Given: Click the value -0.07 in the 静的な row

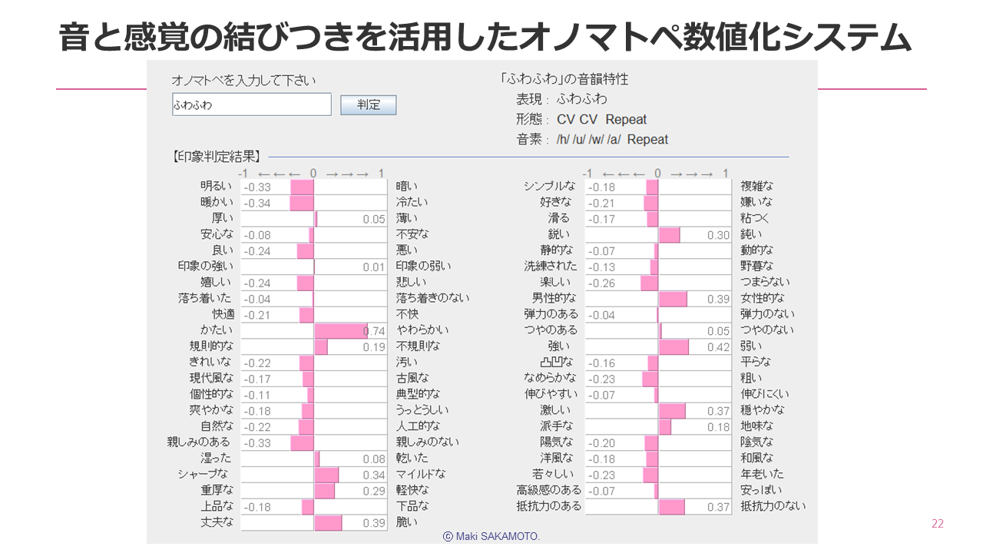Looking at the screenshot, I should pos(602,251).
